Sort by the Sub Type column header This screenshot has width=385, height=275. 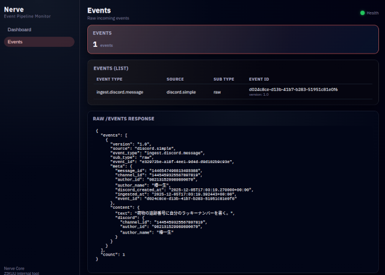pyautogui.click(x=223, y=79)
